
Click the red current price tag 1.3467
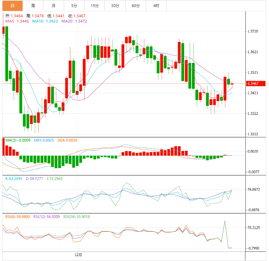pyautogui.click(x=253, y=83)
